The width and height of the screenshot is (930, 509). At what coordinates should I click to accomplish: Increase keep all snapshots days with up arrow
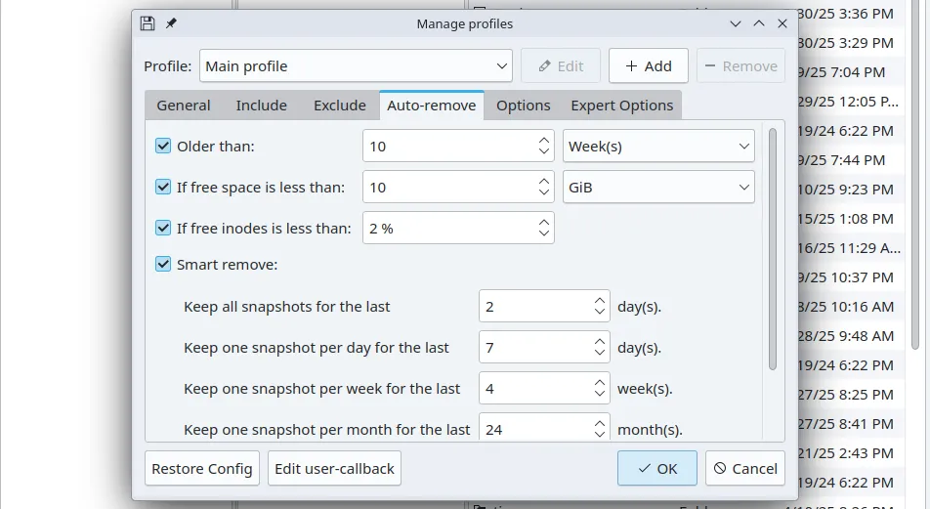pos(600,301)
